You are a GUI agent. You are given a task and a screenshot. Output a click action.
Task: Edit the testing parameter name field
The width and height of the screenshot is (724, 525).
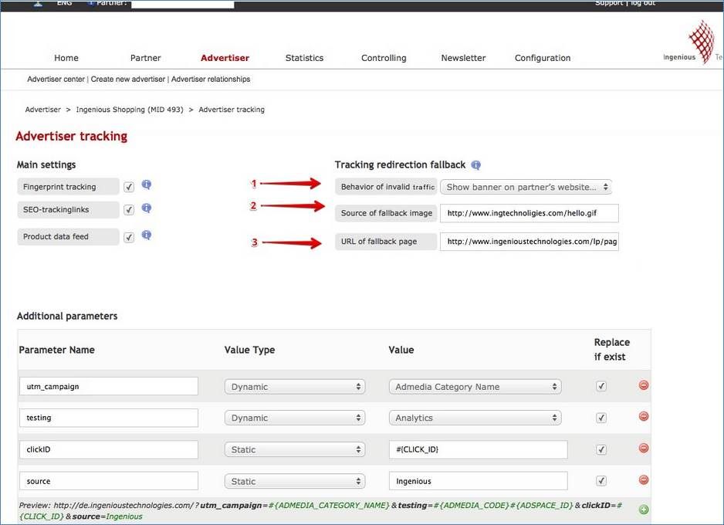click(x=109, y=418)
